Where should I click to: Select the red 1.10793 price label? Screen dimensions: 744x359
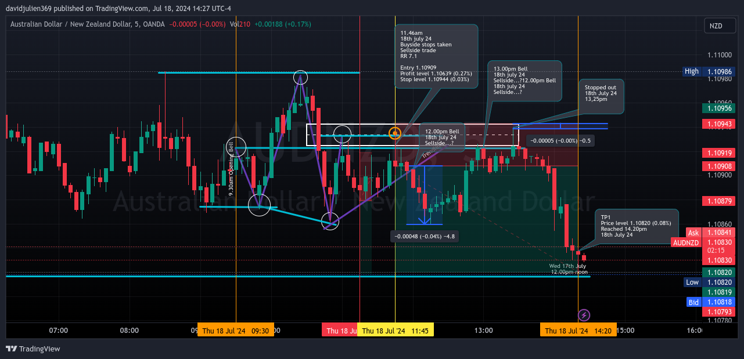[x=720, y=311]
